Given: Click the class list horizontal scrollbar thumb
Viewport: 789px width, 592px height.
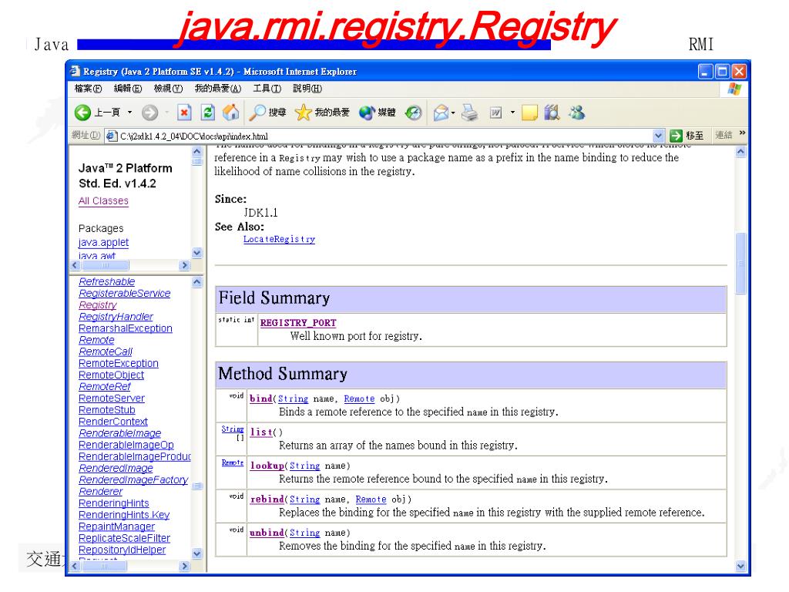Looking at the screenshot, I should pos(105,567).
